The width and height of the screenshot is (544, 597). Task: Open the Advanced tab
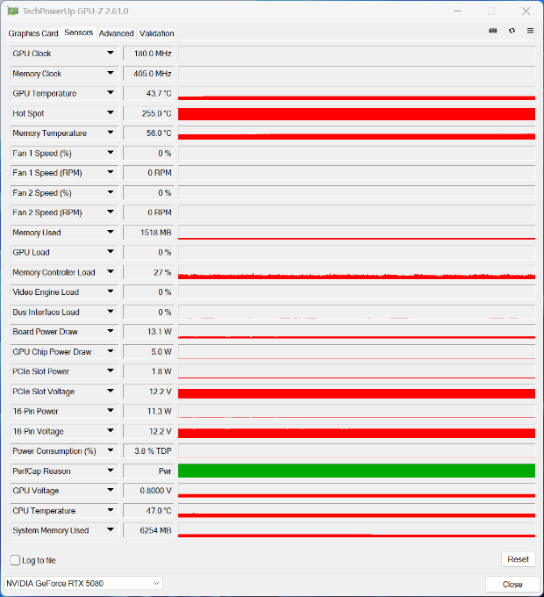pyautogui.click(x=117, y=33)
